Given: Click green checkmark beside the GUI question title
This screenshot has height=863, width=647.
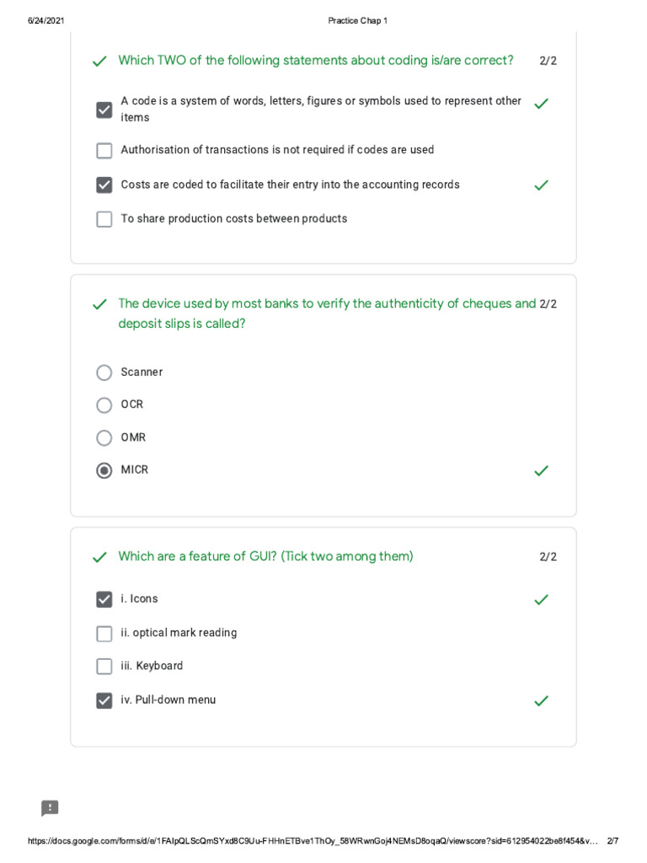Looking at the screenshot, I should 99,558.
